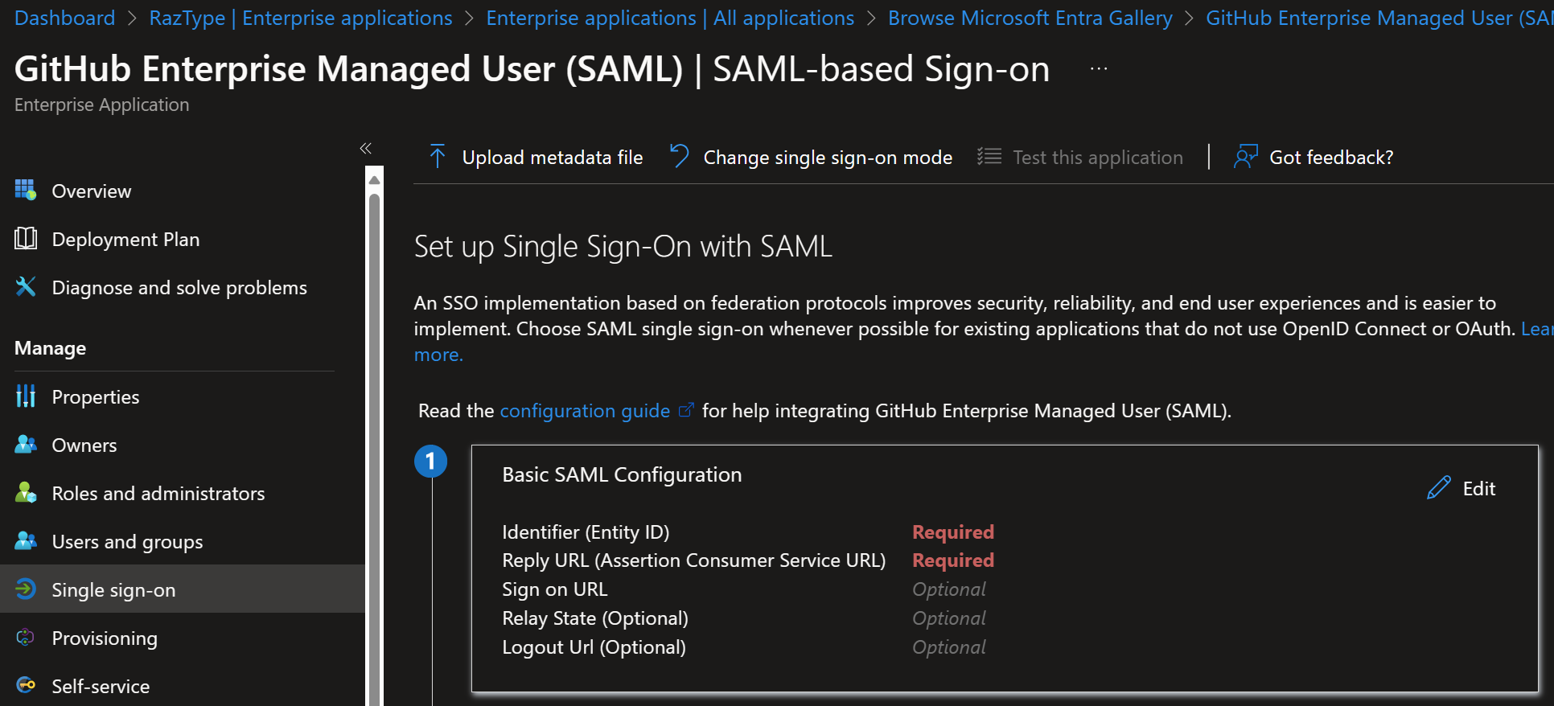The height and width of the screenshot is (706, 1554).
Task: Open the ellipsis more options menu
Action: [1099, 69]
